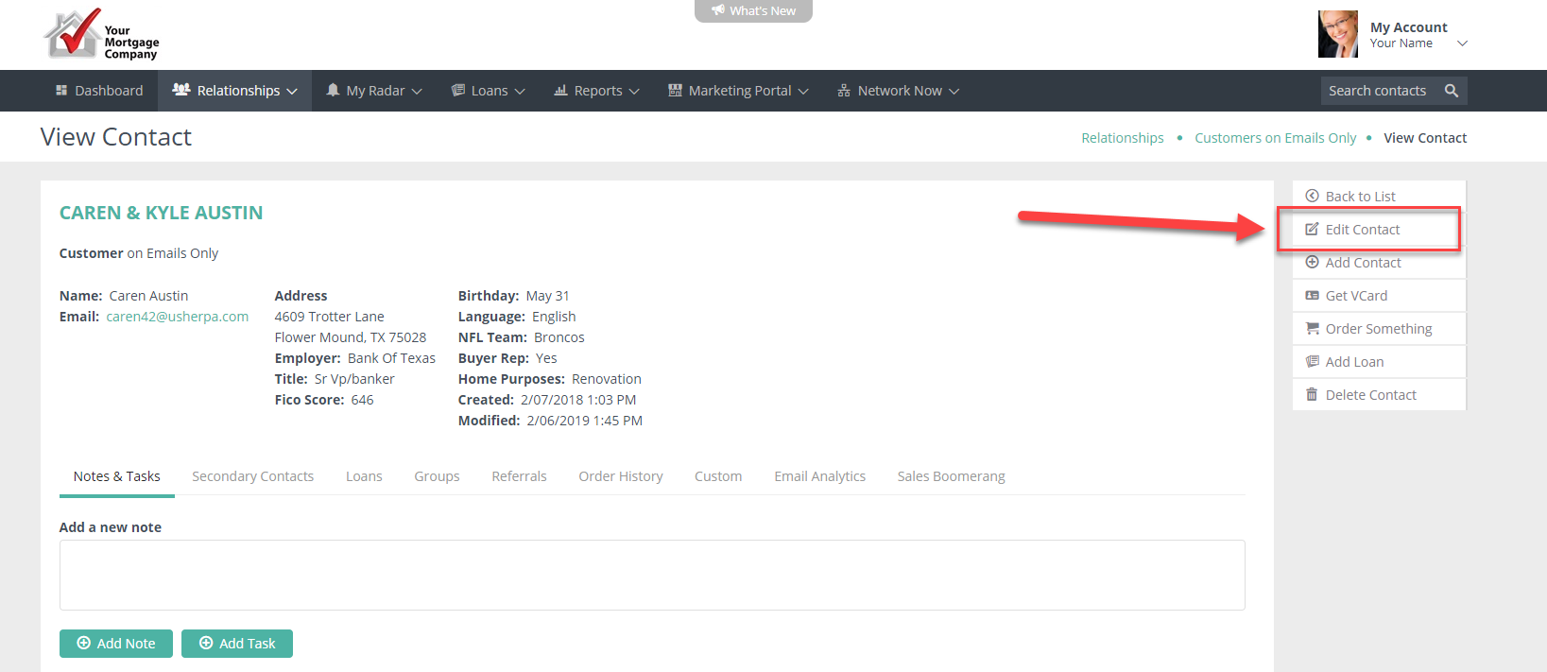Image resolution: width=1547 pixels, height=672 pixels.
Task: Click the Add Loan icon
Action: pyautogui.click(x=1312, y=362)
